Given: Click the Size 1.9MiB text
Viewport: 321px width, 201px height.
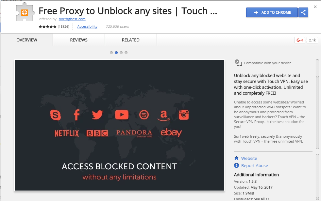Looking at the screenshot, I should point(244,193).
